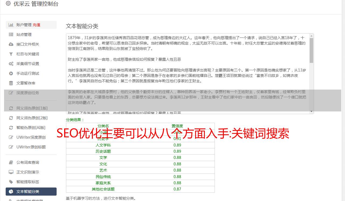Click the database icon for 文章暂存库
The width and height of the screenshot is (345, 201).
click(11, 83)
